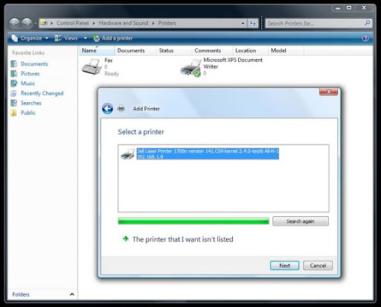Click the green search progress bar

[x=193, y=221]
